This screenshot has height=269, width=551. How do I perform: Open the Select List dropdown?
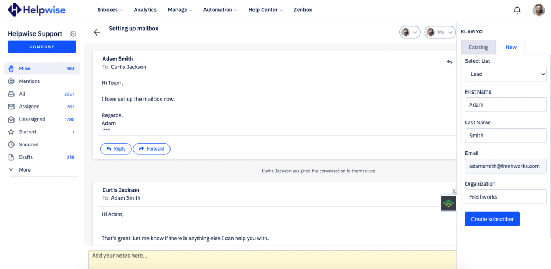tap(505, 74)
